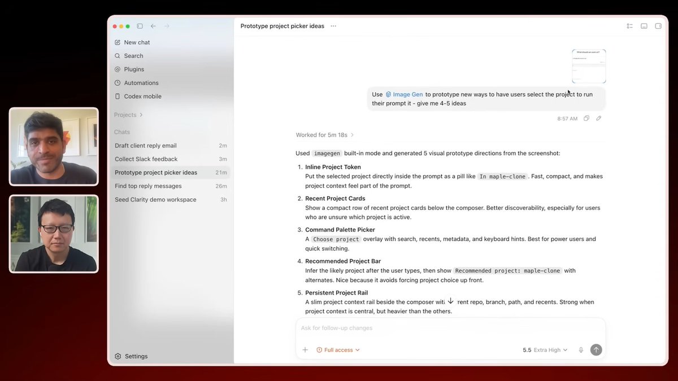
Task: Jump to the latest message with the down arrow
Action: click(x=450, y=301)
